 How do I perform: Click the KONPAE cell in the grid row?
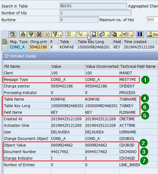coord(67,47)
